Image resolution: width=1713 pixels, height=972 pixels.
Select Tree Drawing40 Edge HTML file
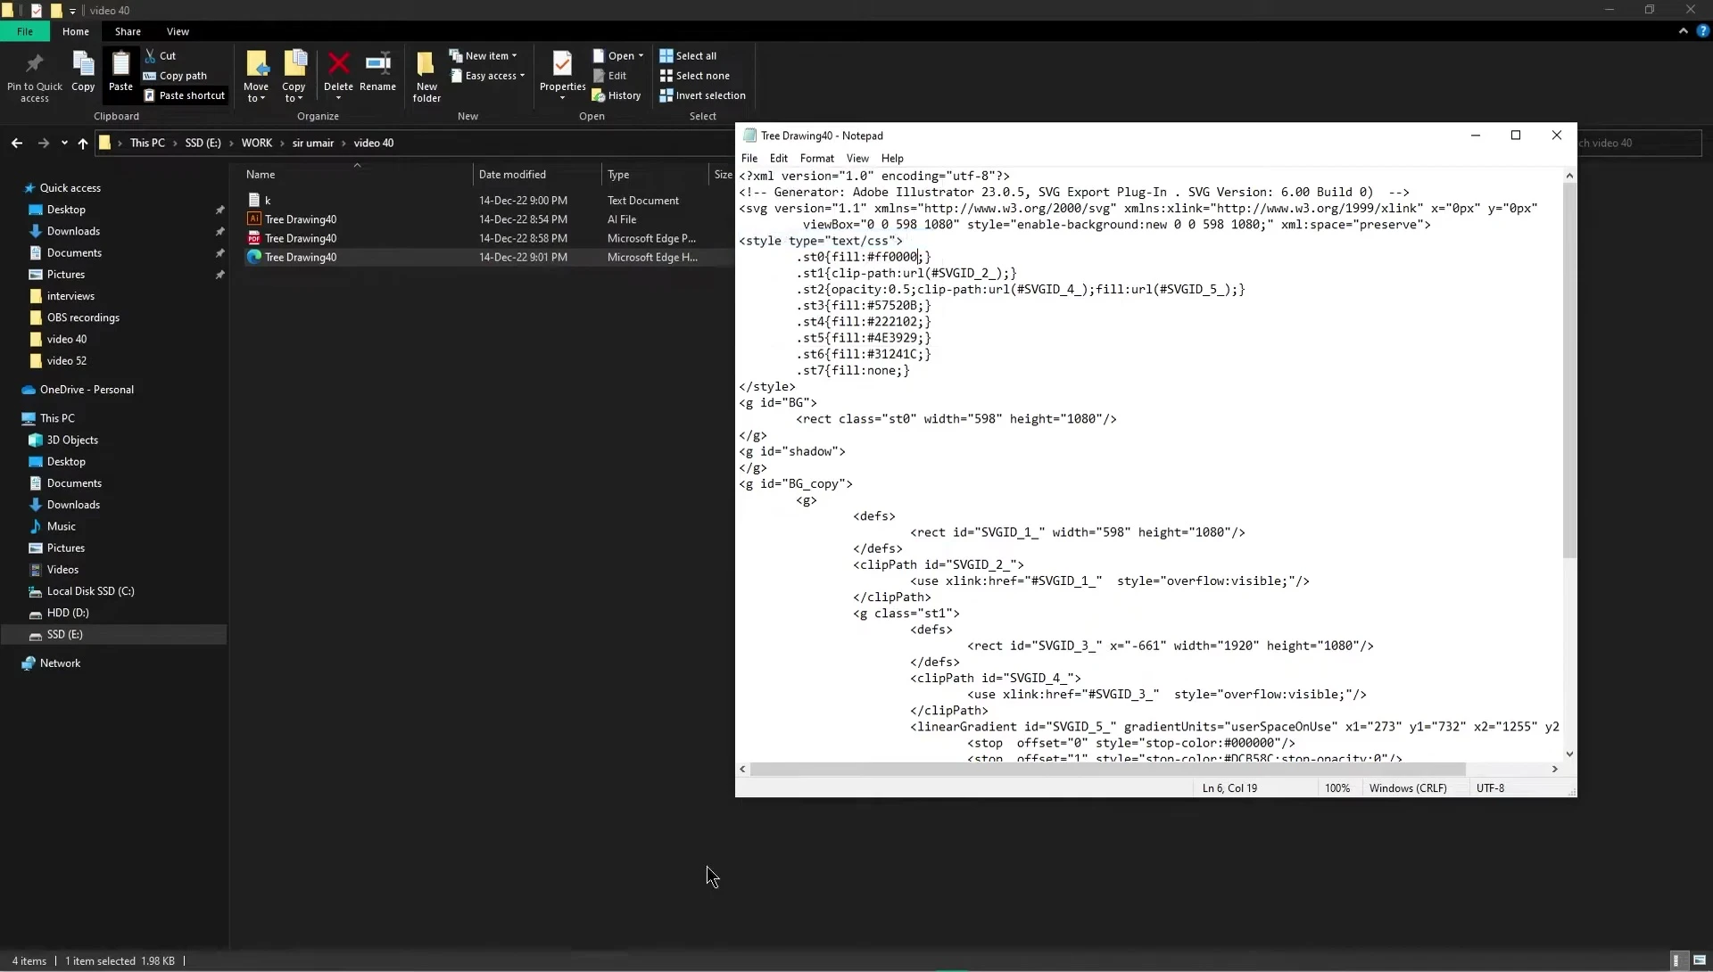tap(487, 257)
